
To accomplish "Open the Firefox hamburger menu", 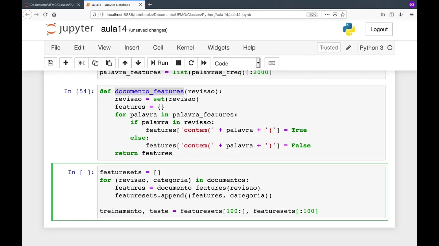I will pos(412,15).
